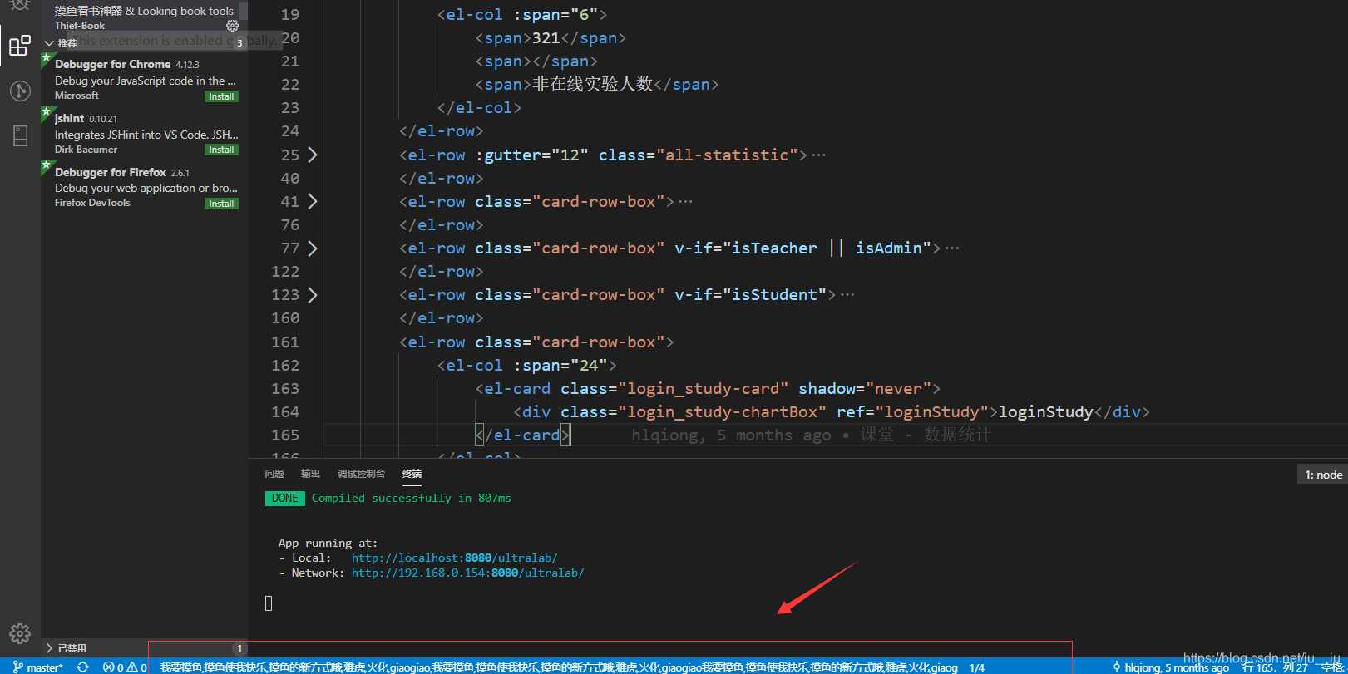This screenshot has width=1348, height=674.
Task: Click the 'hlqiong, 5 months ago' status bar blame
Action: (x=1171, y=667)
